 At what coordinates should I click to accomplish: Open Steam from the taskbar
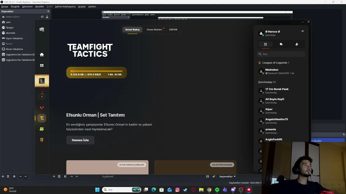[x=185, y=190]
